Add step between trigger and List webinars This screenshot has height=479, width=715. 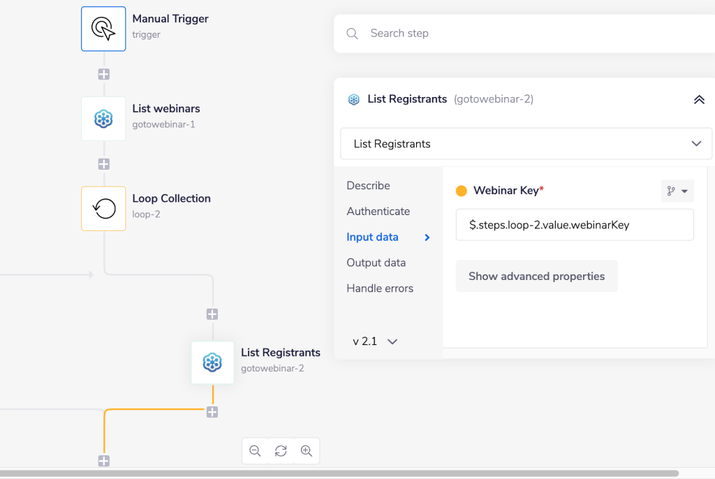coord(103,74)
